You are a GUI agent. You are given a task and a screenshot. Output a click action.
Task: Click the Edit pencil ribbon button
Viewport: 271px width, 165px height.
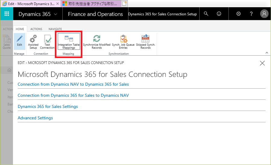(20, 41)
